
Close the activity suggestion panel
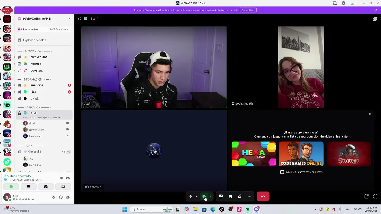pos(370,114)
